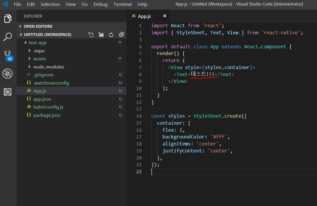317x206 pixels.
Task: Fold the import block at line 1
Action: 148,26
